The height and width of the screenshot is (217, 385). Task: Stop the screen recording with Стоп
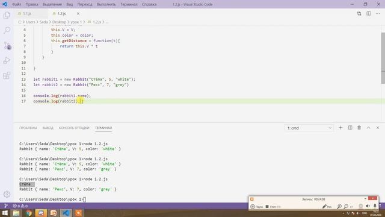coord(273,207)
